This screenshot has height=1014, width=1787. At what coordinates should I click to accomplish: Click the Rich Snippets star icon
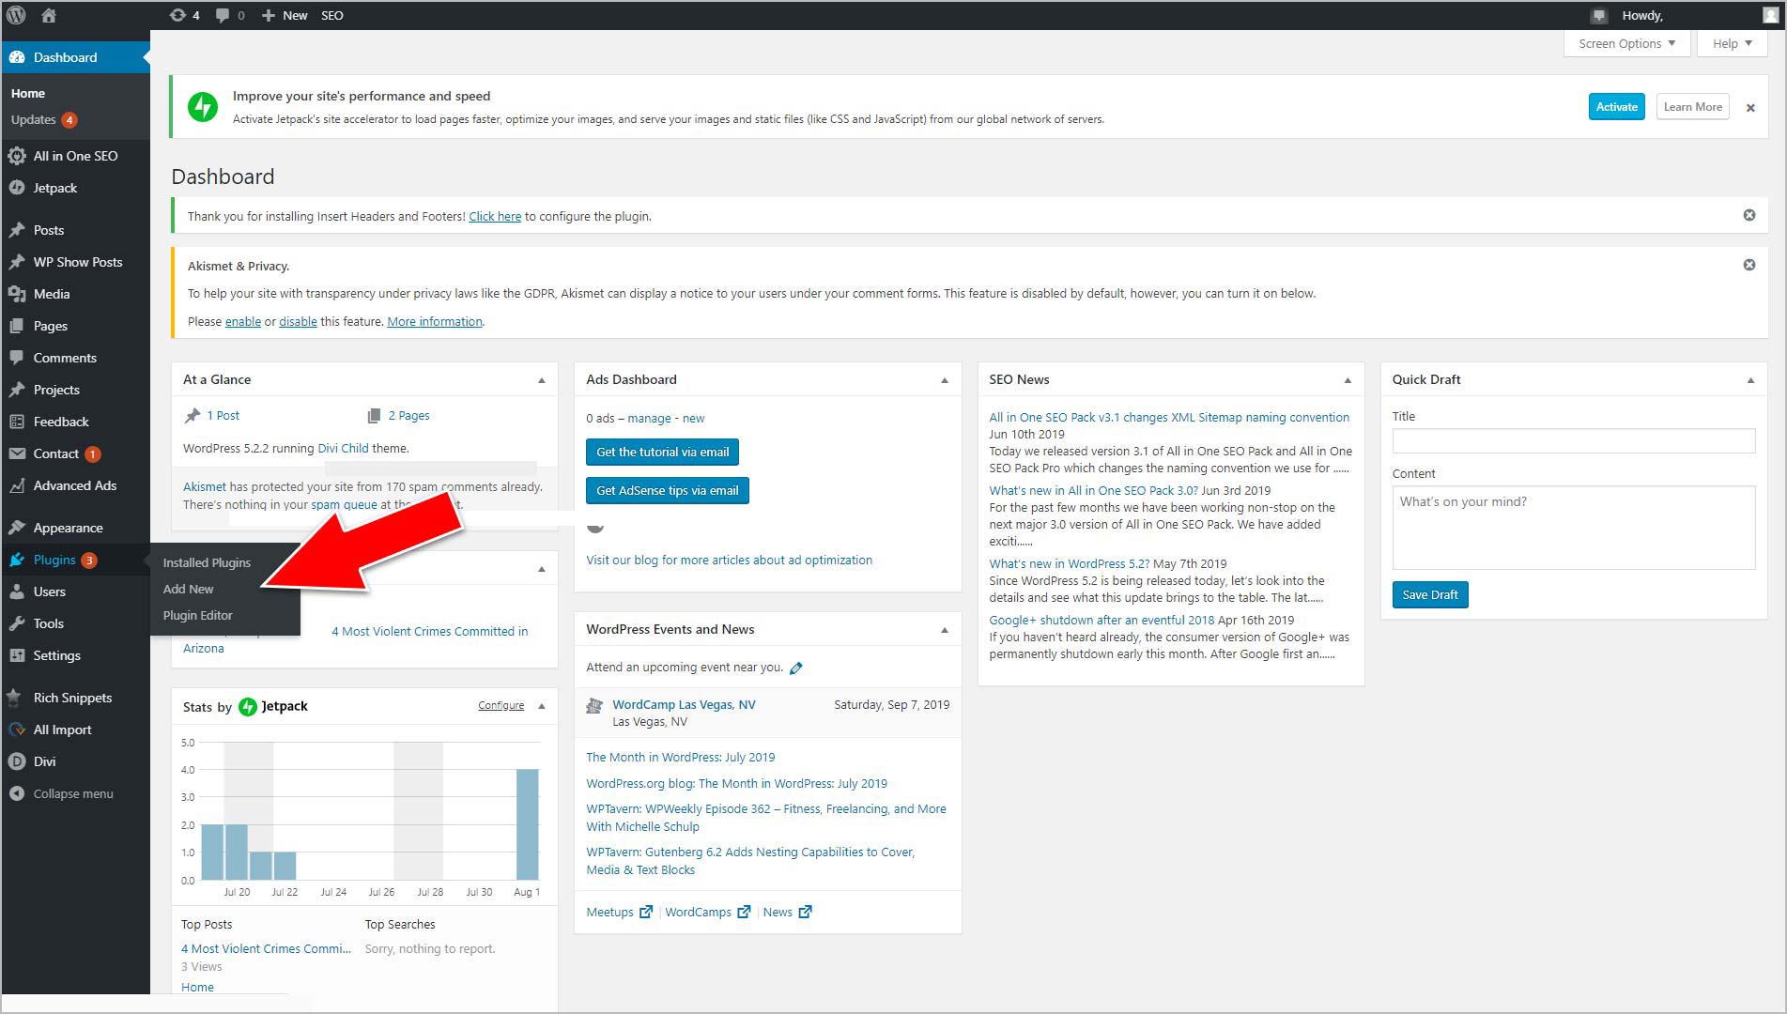(x=14, y=698)
